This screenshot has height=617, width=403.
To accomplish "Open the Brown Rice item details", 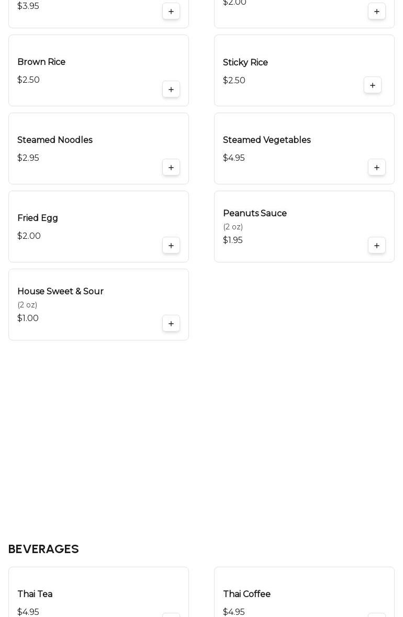I will (41, 62).
